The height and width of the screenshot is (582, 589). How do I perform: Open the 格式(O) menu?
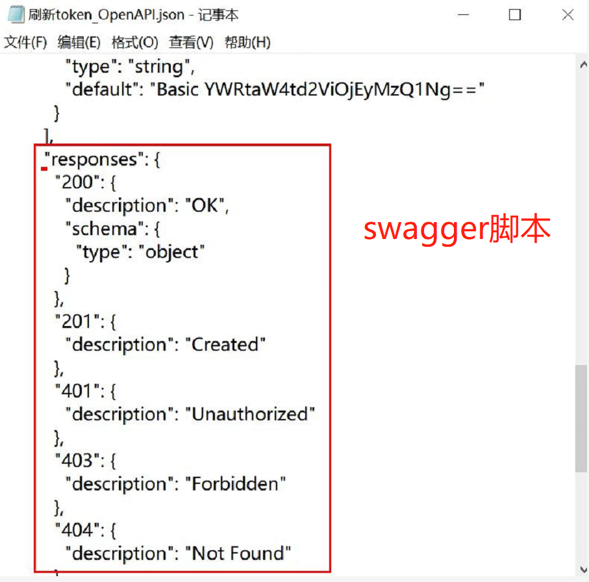click(x=135, y=42)
